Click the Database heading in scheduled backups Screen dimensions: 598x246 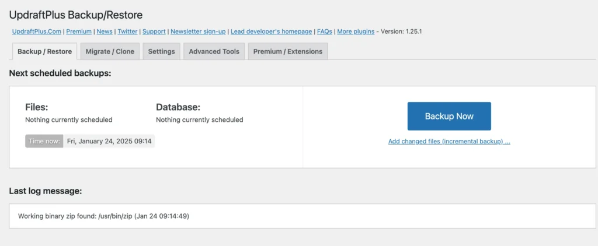click(178, 107)
